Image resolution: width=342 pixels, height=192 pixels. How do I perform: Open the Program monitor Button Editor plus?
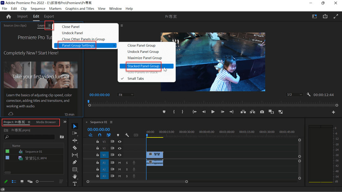coord(333,112)
